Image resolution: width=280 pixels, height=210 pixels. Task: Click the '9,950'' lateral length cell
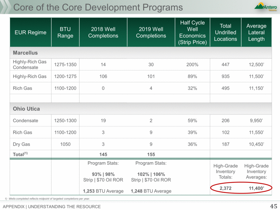(x=256, y=121)
